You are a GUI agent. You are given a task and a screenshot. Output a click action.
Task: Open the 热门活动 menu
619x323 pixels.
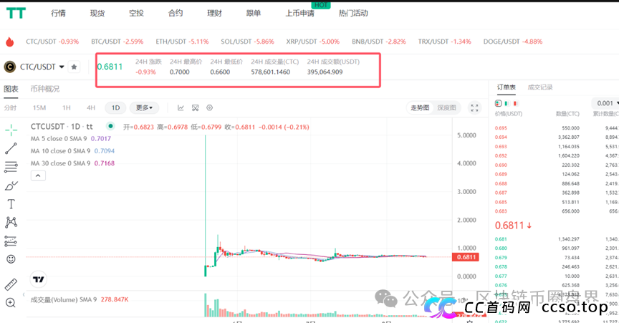coord(353,14)
